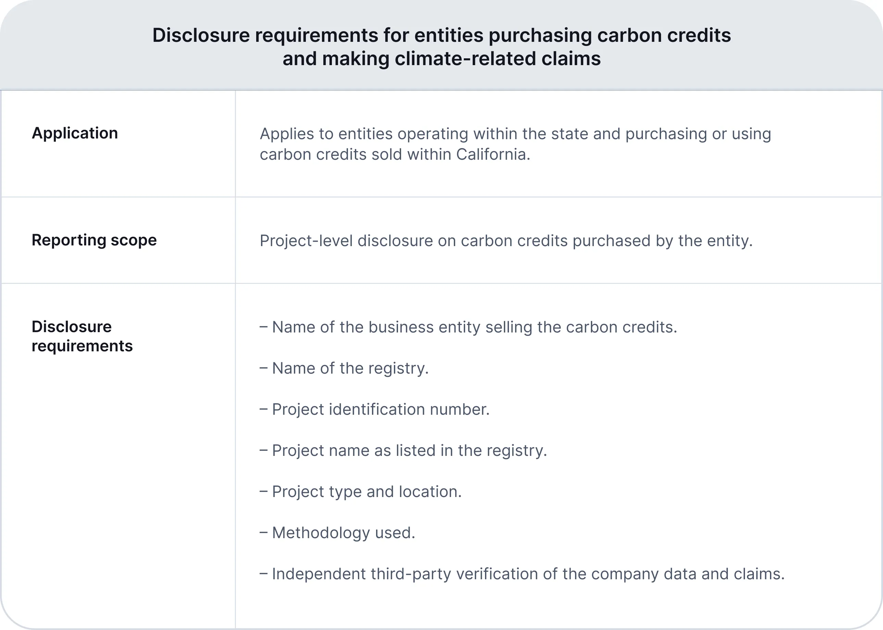The image size is (883, 630).
Task: Click 'carbon credits sold within California' line
Action: pos(395,154)
